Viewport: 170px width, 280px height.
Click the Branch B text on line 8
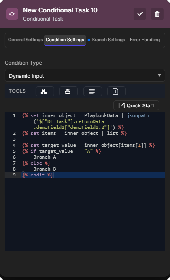coord(45,169)
